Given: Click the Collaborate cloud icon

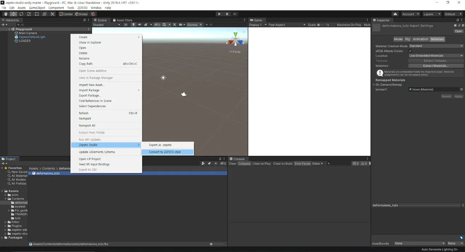Looking at the screenshot, I should coord(395,14).
